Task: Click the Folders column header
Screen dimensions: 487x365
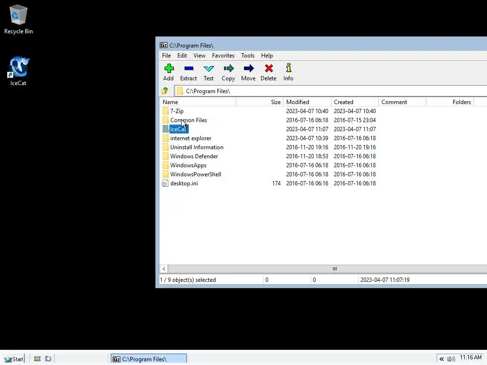Action: pos(450,102)
